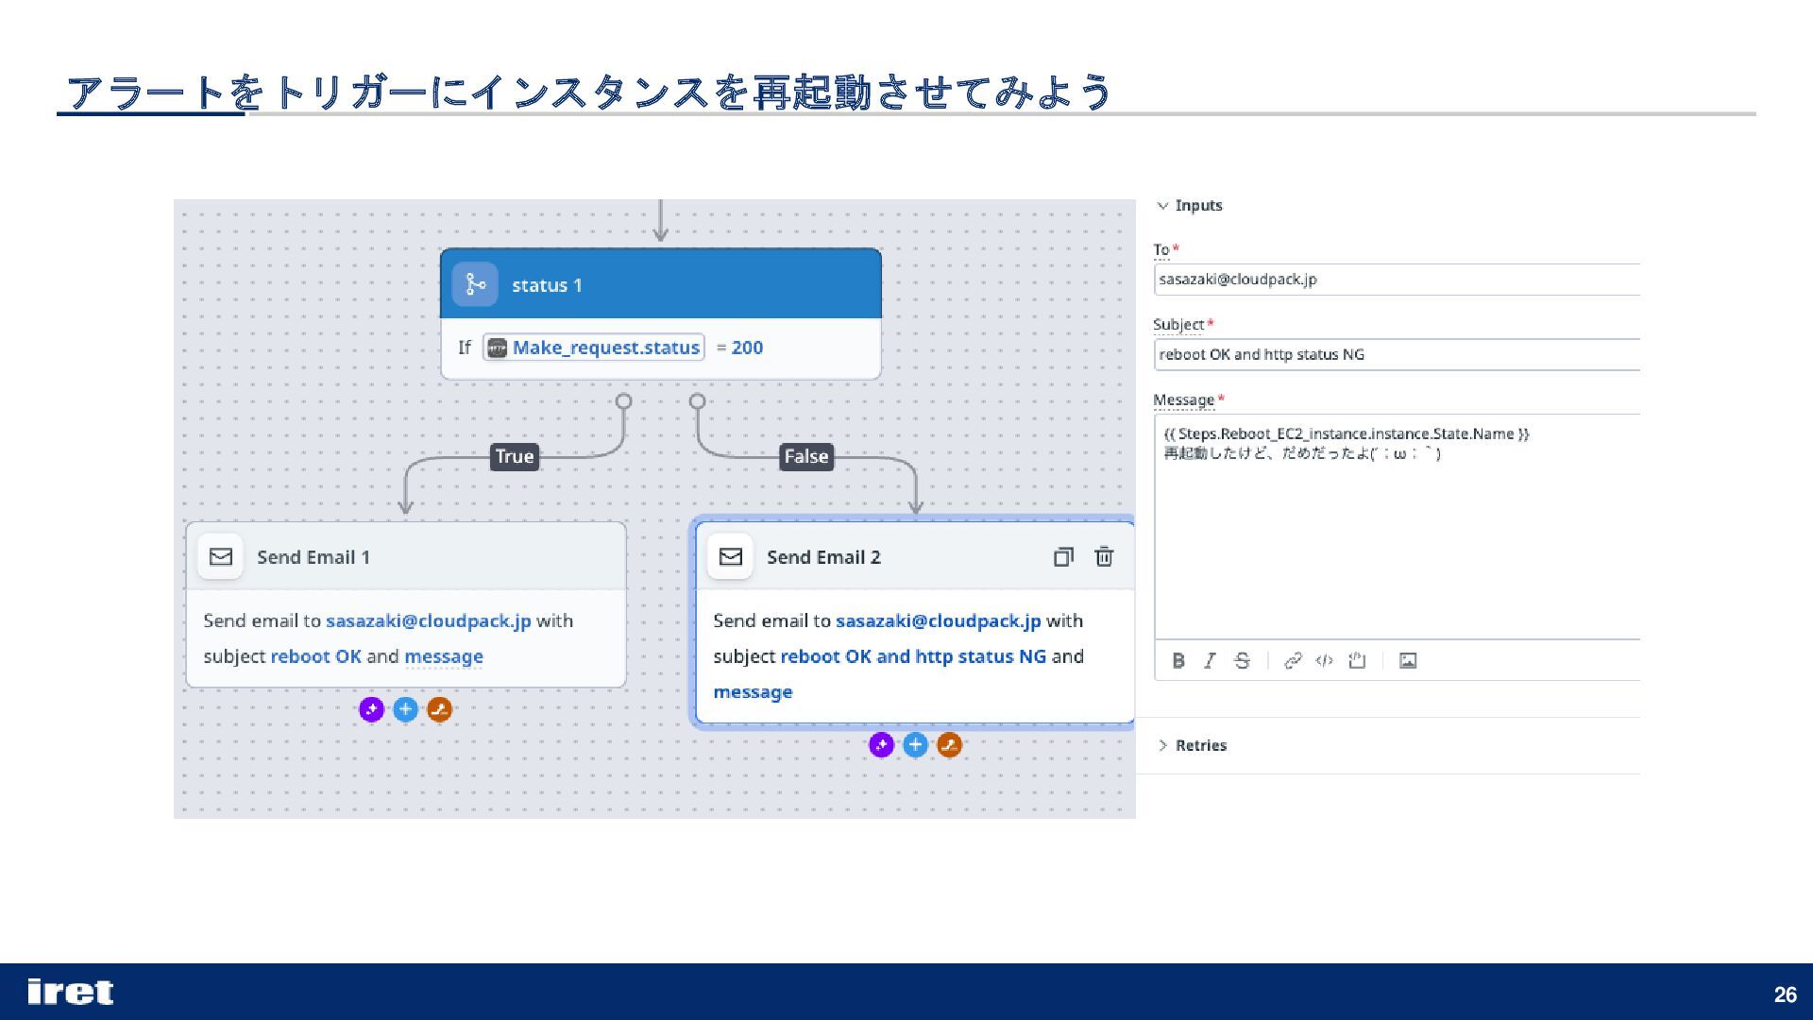Click the envelope icon on Send Email 2
Viewport: 1813px width, 1020px height.
tap(730, 556)
